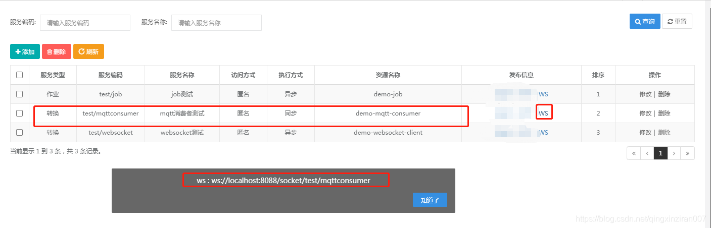Viewport: 711px width, 228px height.
Task: Click the 排序 column header
Action: point(598,75)
